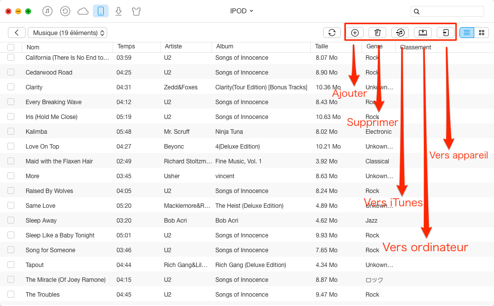Click the refresh button in the toolbar

(332, 33)
